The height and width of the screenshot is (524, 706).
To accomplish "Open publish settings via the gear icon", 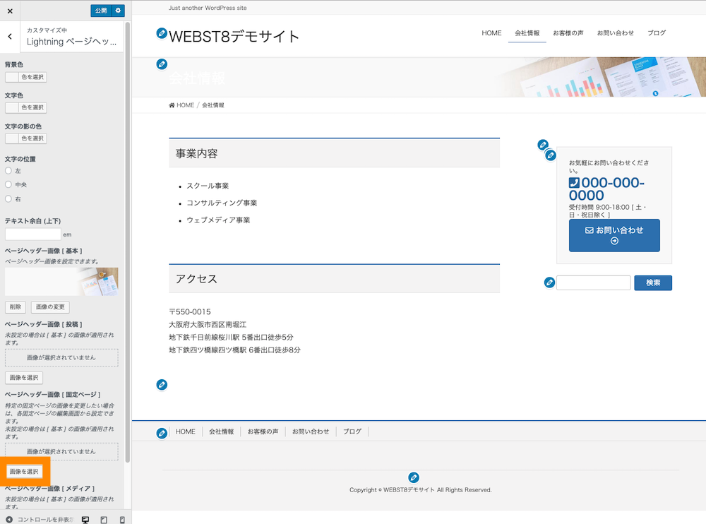I will coord(117,11).
